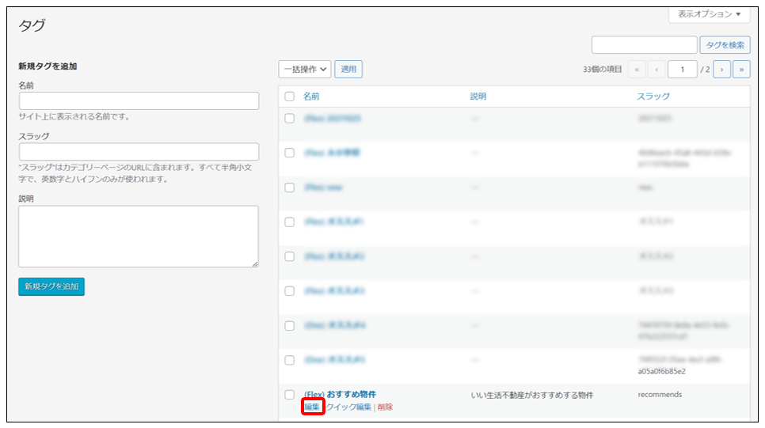Tick the checkbox of the first tag row
The image size is (765, 428).
pos(290,118)
